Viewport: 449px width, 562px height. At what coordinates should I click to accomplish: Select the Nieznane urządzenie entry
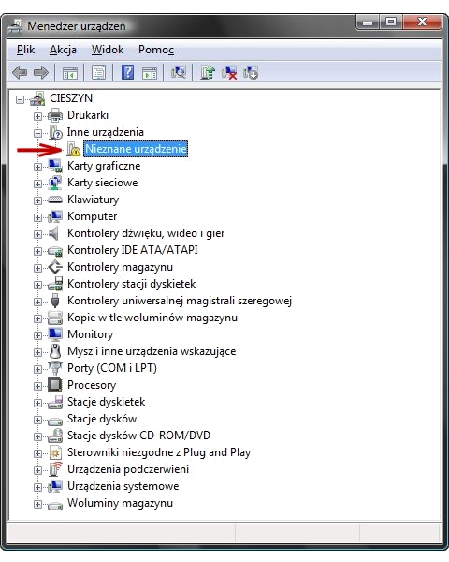tap(136, 149)
